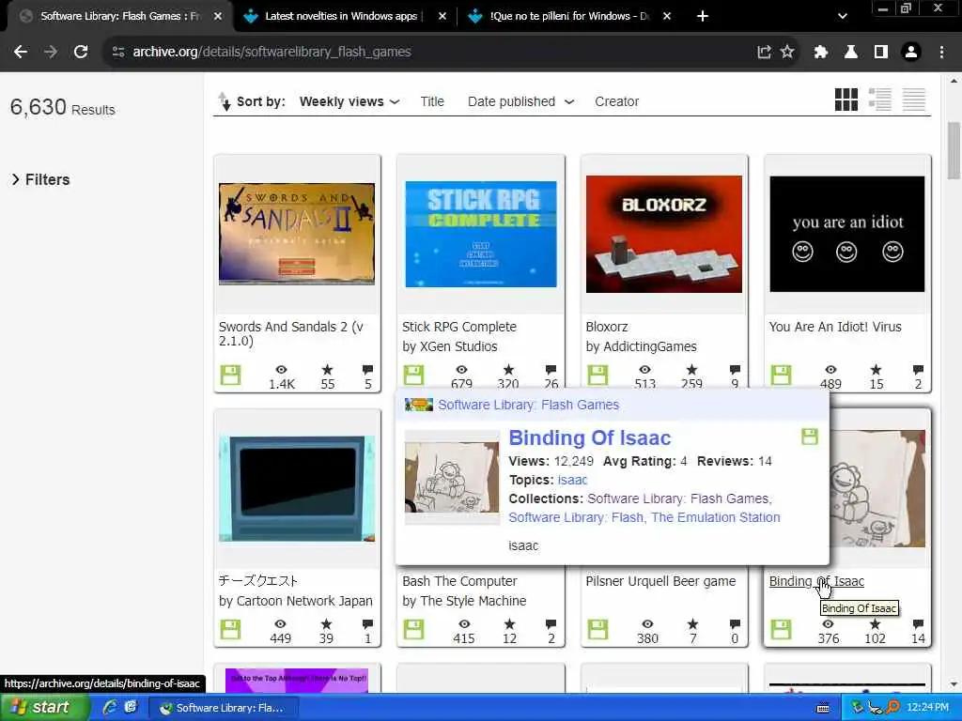This screenshot has width=962, height=721.
Task: Open the isaac topic link
Action: pos(572,480)
